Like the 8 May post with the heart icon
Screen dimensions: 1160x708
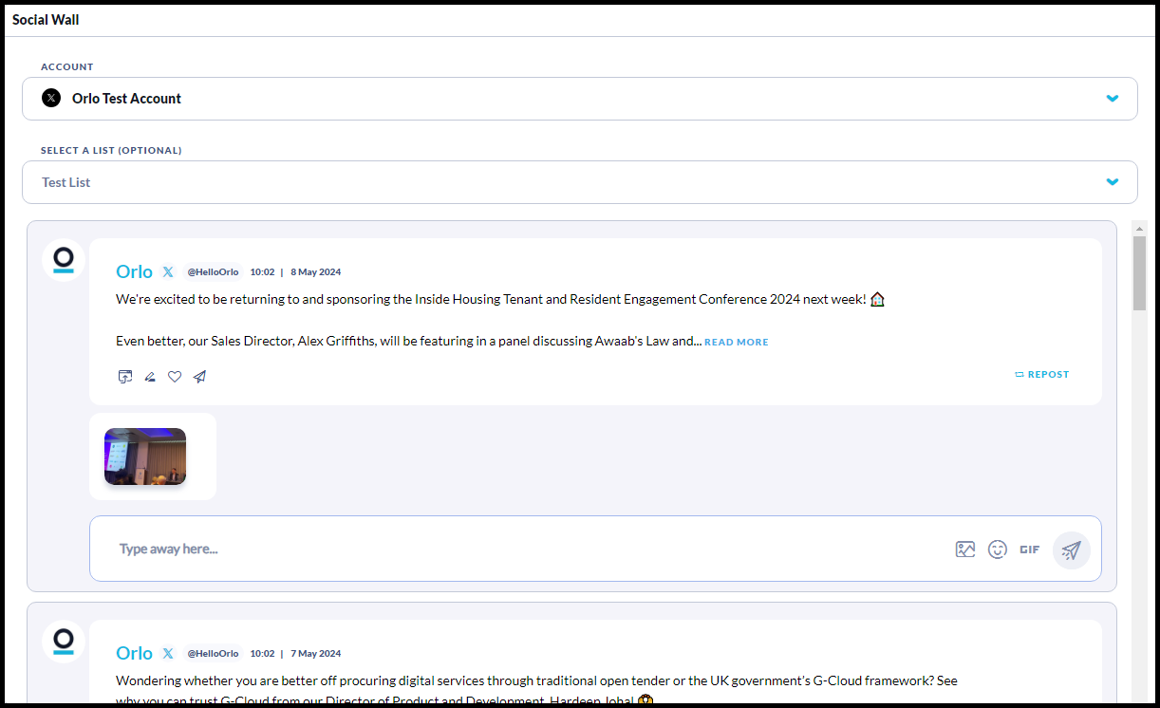tap(175, 377)
